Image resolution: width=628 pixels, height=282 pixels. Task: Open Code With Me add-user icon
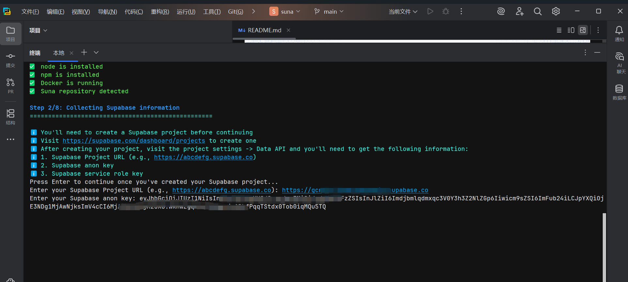pos(519,11)
